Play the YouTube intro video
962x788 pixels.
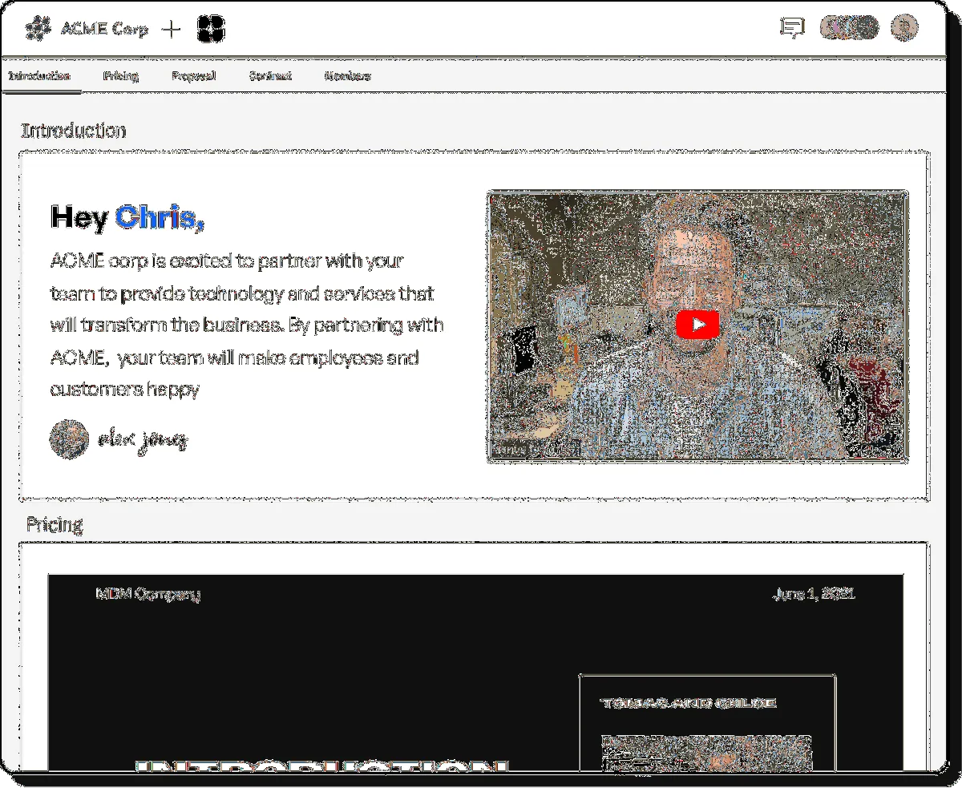tap(697, 325)
